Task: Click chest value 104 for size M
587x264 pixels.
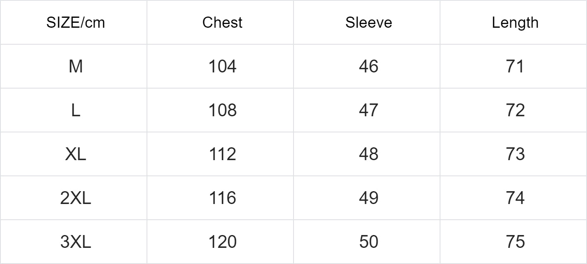Action: [x=222, y=67]
